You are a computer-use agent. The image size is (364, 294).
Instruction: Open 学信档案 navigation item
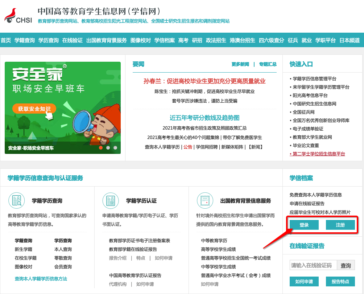[165, 40]
